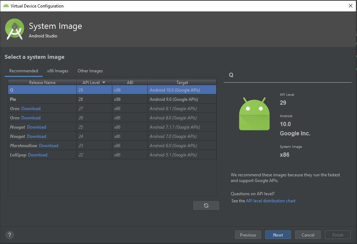Download the Marshmallow system image
The image size is (357, 244).
49,146
